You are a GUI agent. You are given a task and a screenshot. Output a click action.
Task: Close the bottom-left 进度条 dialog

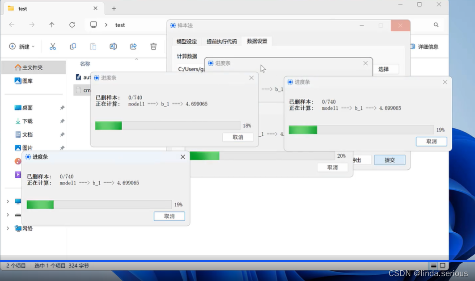tap(182, 157)
